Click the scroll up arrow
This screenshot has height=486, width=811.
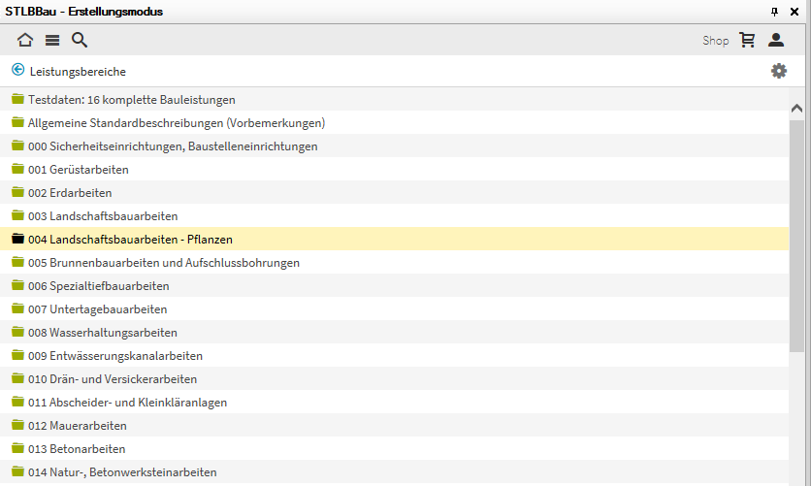coord(796,108)
